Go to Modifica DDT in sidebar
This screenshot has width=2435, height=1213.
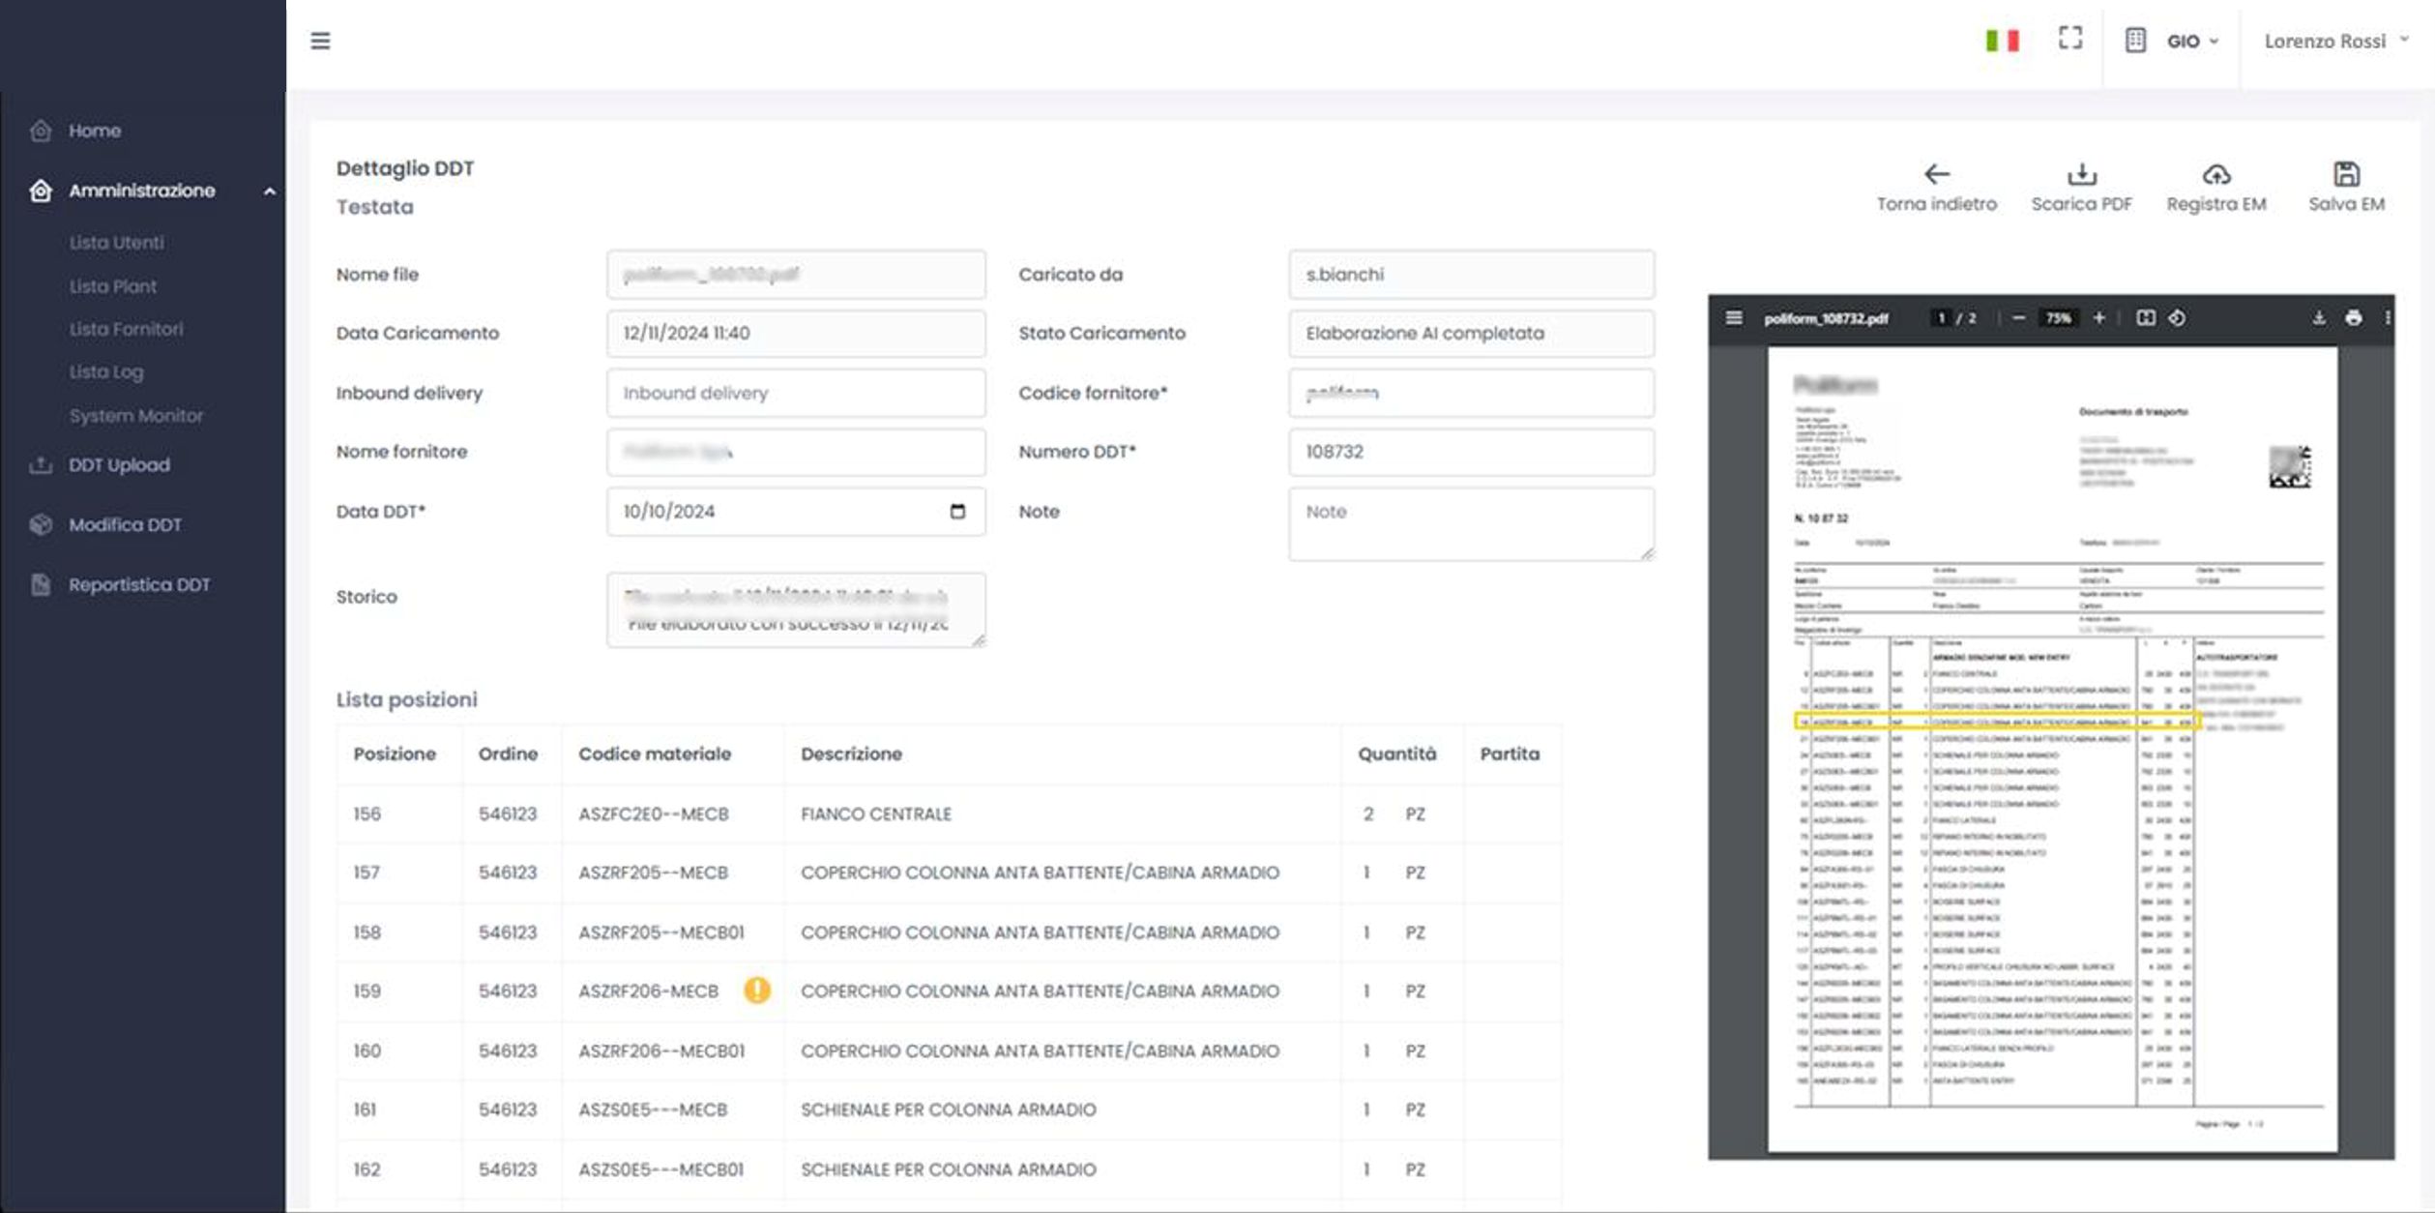125,524
